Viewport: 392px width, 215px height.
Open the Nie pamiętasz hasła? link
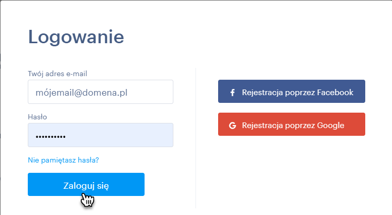[63, 160]
